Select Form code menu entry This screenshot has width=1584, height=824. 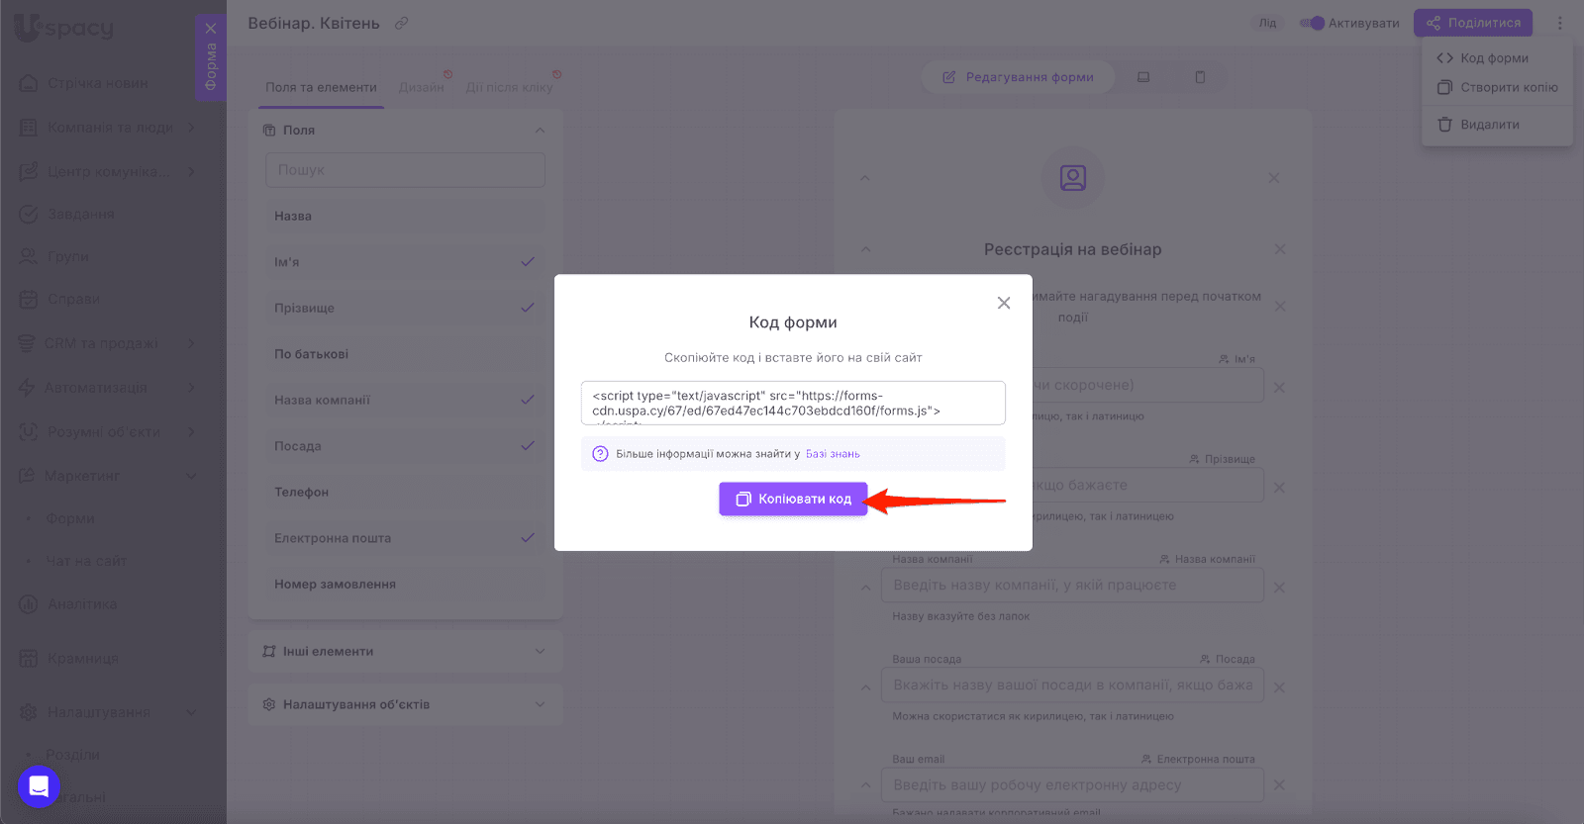click(1494, 58)
